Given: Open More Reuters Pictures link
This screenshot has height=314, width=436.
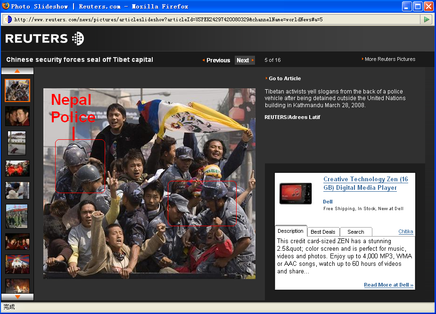Looking at the screenshot, I should (x=389, y=59).
